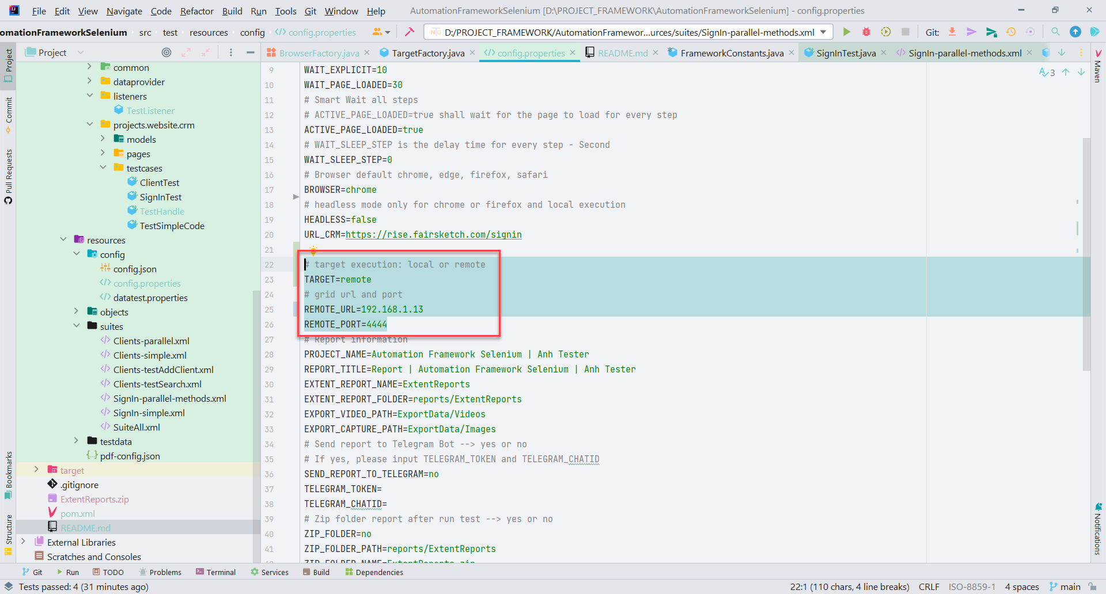1106x594 pixels.
Task: Select datatest.properties in project tree
Action: point(150,298)
